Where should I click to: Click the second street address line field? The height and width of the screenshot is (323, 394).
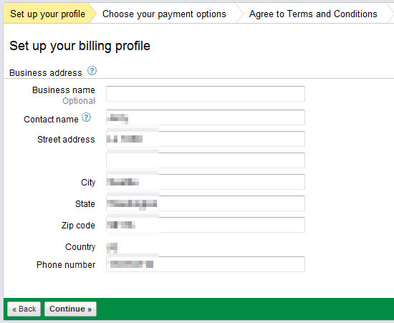tap(206, 160)
